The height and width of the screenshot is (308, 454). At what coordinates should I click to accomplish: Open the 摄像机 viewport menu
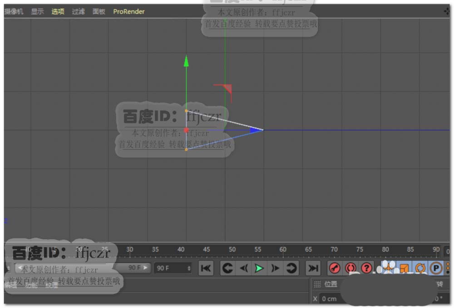(14, 12)
